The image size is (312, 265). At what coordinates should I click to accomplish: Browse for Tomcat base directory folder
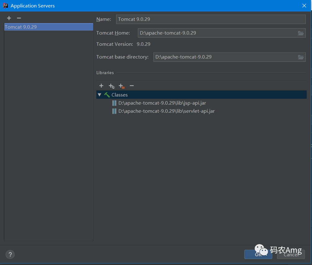pyautogui.click(x=301, y=57)
